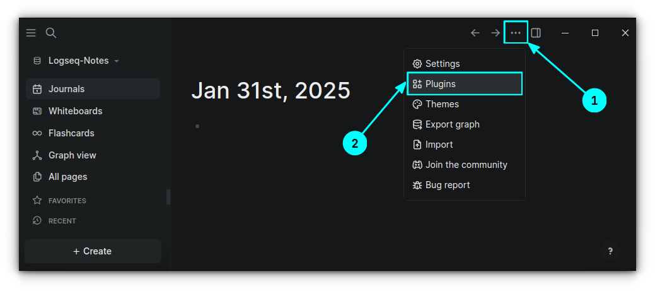Open Settings from the menu
655x291 pixels.
coord(442,64)
